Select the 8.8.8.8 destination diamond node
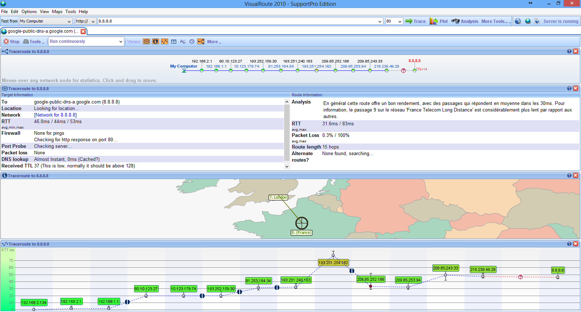 (x=415, y=70)
